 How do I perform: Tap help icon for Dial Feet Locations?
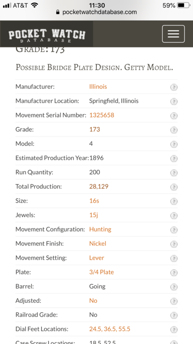tap(174, 330)
